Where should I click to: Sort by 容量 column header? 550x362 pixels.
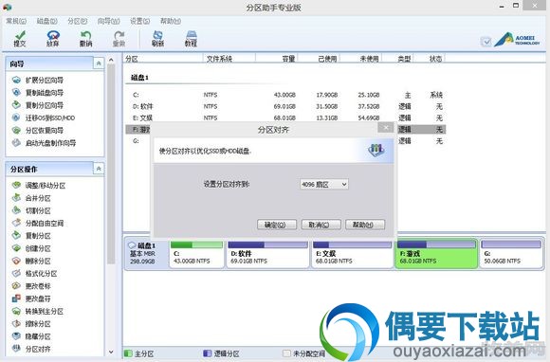pos(277,59)
